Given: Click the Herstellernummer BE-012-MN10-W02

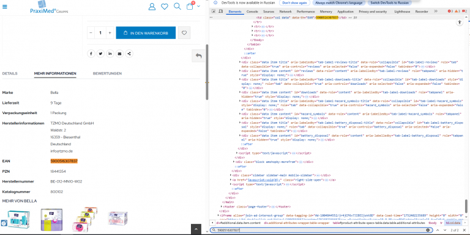Looking at the screenshot, I should click(x=66, y=181).
